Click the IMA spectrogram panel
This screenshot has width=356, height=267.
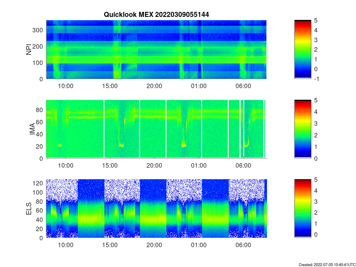(156, 129)
